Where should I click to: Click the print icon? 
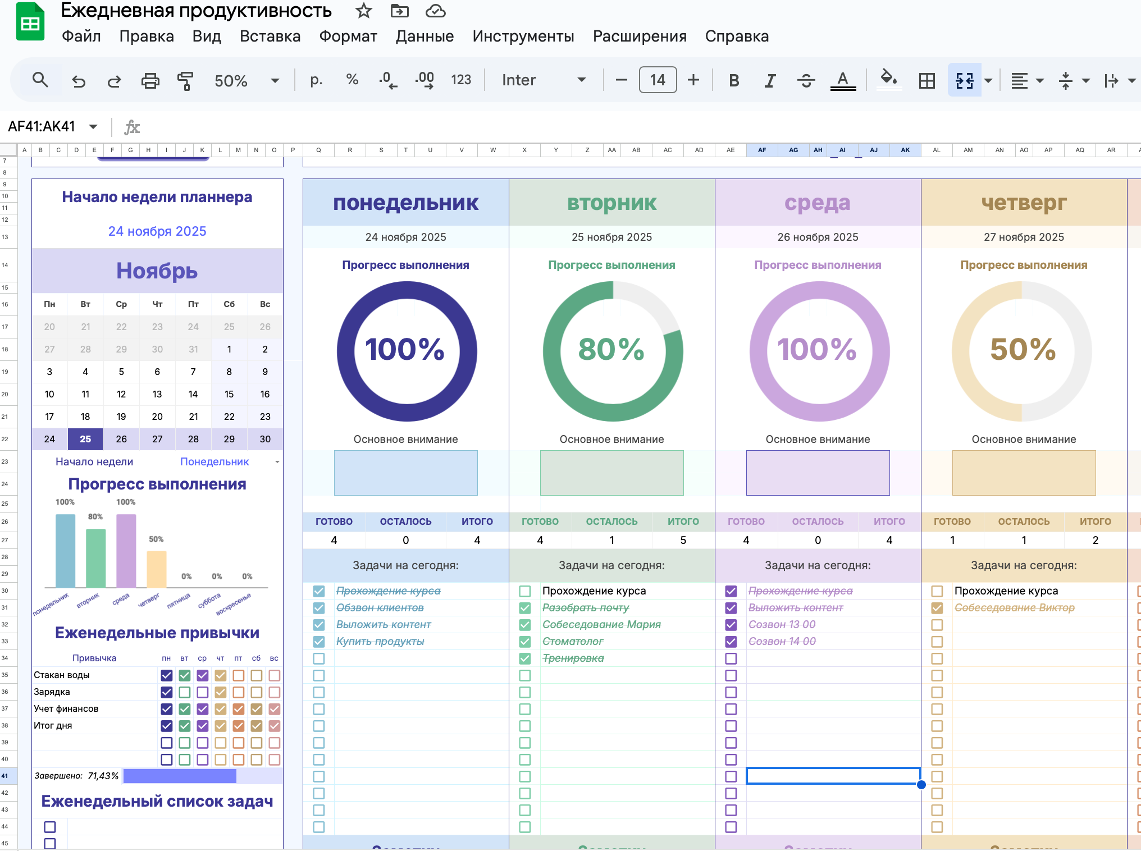(150, 81)
